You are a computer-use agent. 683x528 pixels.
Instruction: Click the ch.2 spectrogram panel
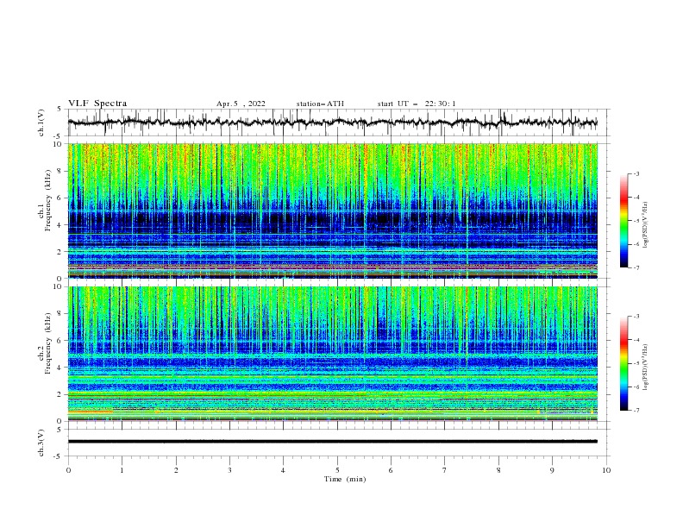(332, 354)
